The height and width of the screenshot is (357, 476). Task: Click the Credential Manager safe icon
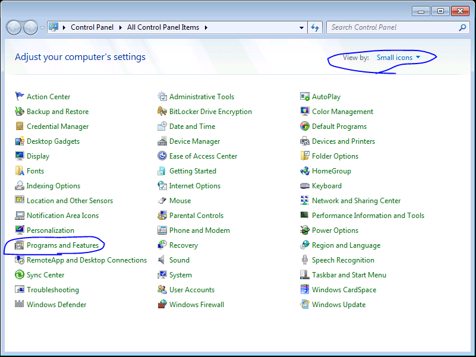[x=20, y=126]
